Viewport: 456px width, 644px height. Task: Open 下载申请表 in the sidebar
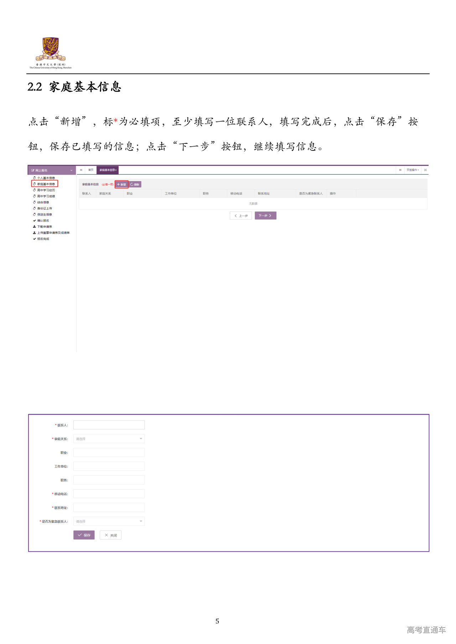[x=43, y=226]
